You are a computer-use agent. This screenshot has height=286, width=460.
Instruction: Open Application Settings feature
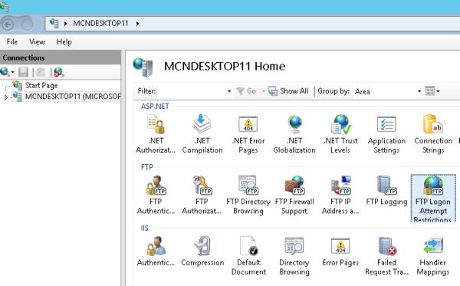tap(386, 134)
